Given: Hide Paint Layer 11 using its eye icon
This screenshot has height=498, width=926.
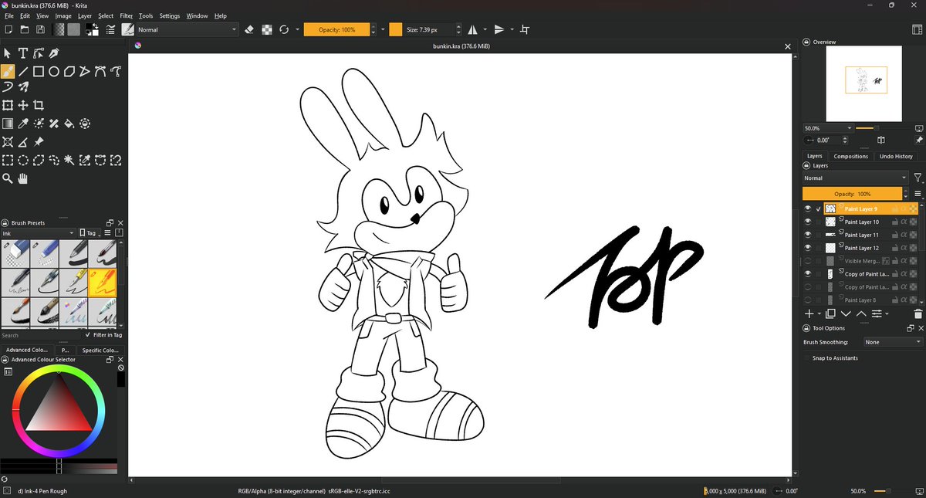Looking at the screenshot, I should (808, 235).
